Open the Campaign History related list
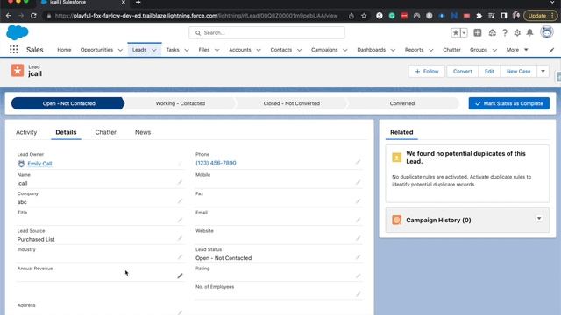Screen dimensions: 561x315 [438, 220]
